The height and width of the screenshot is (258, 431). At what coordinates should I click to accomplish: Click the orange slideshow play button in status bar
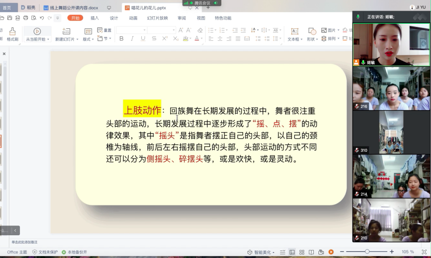(x=331, y=252)
